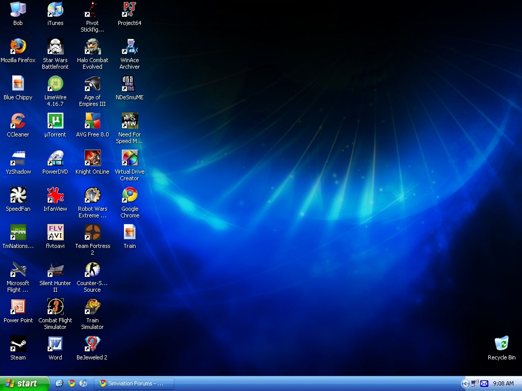Expand hidden system tray icons
522x391 pixels.
tap(465, 383)
